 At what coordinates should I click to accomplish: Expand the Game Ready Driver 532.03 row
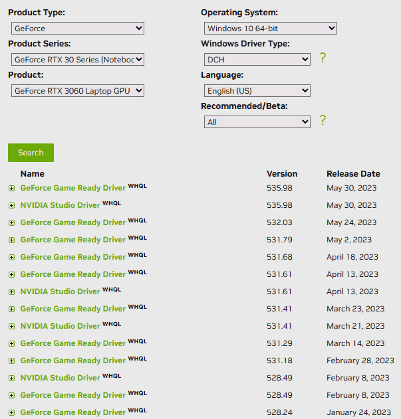[x=11, y=223]
